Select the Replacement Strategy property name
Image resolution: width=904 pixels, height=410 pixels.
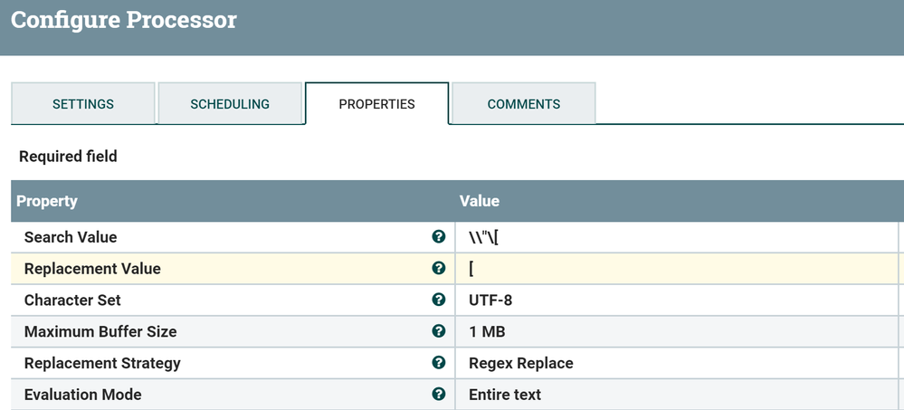pos(102,363)
